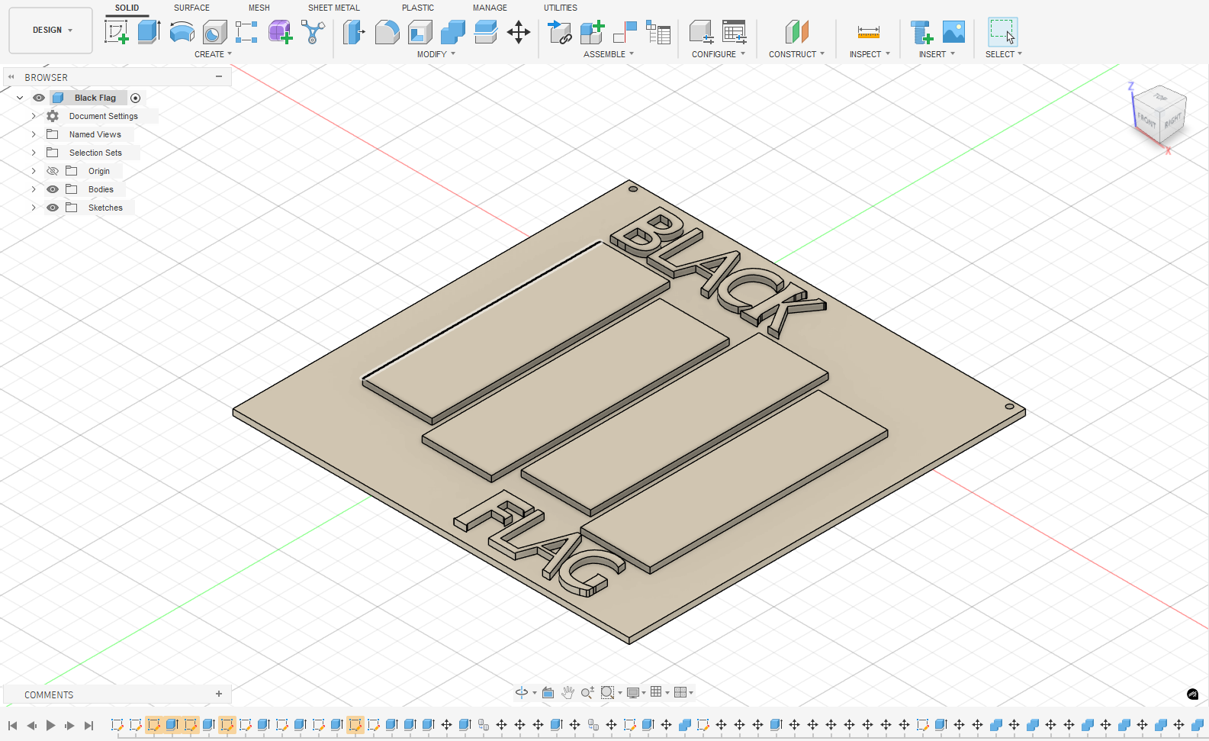This screenshot has height=741, width=1209.
Task: Select the Fillet tool
Action: (x=387, y=32)
